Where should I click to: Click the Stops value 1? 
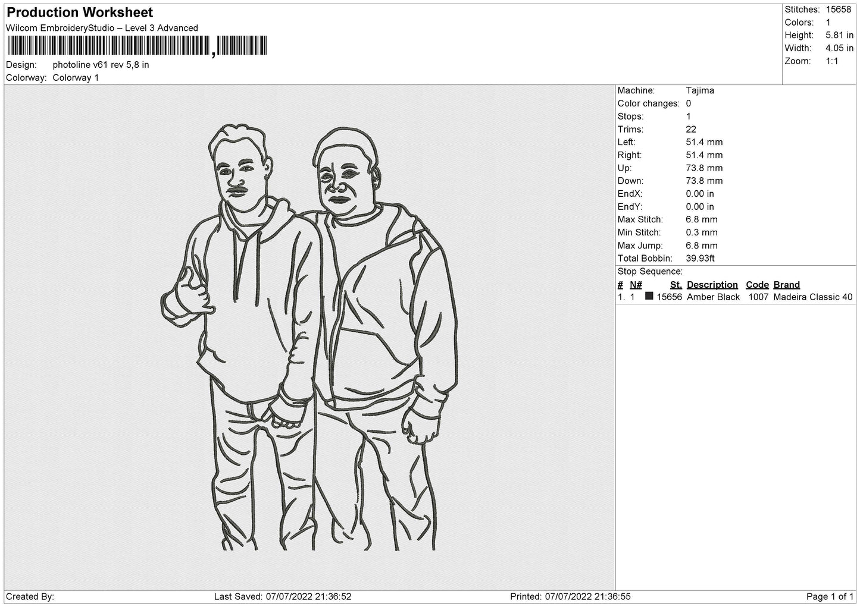tap(689, 117)
